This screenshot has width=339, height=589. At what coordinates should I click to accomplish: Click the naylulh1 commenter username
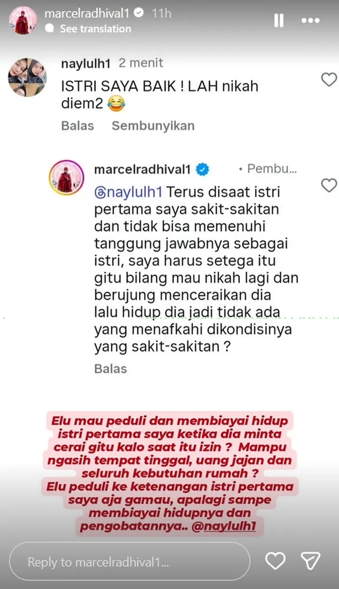(x=86, y=64)
